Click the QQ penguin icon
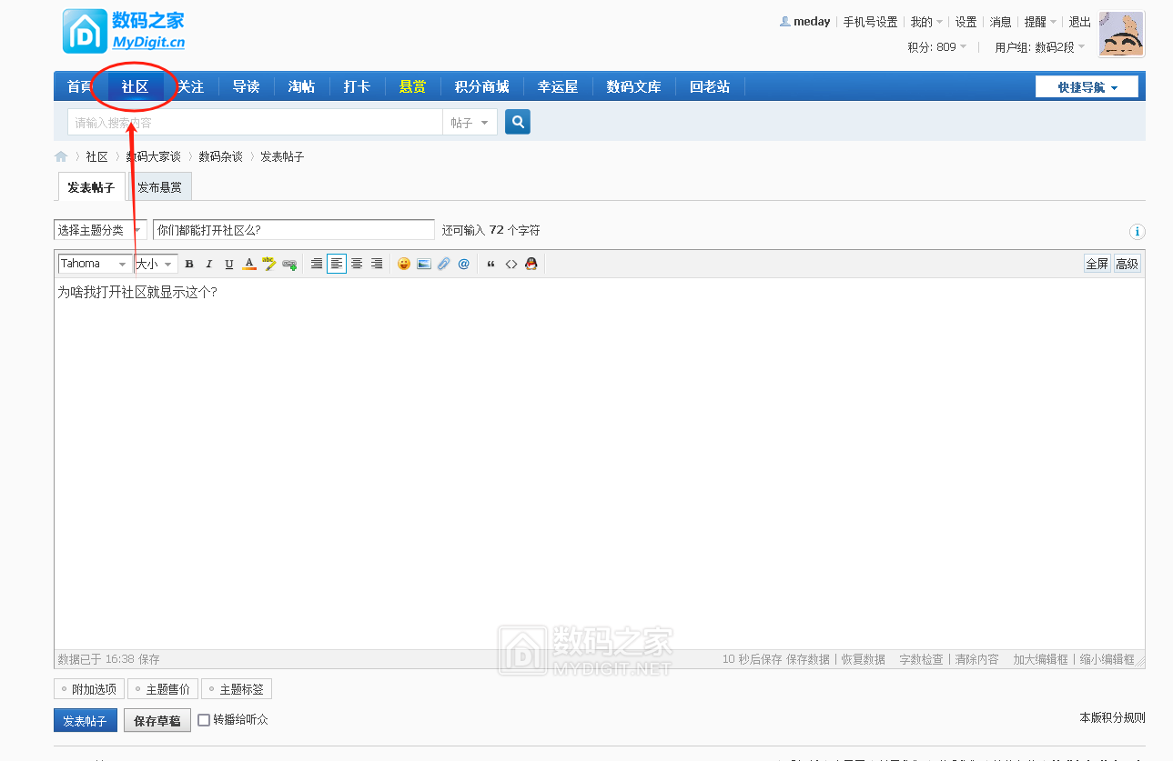 (x=531, y=264)
